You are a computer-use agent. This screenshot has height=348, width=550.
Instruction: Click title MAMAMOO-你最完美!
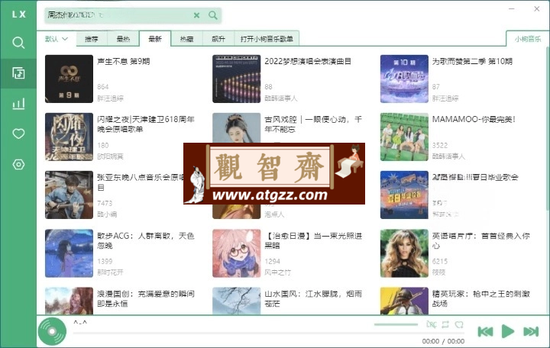(x=474, y=120)
